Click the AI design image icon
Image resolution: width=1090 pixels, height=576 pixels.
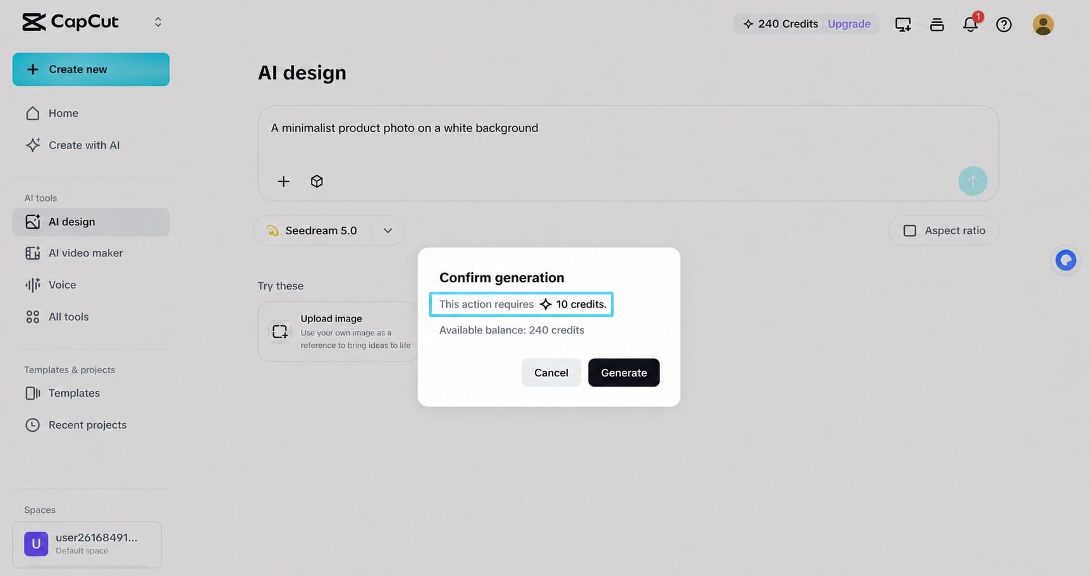click(33, 222)
